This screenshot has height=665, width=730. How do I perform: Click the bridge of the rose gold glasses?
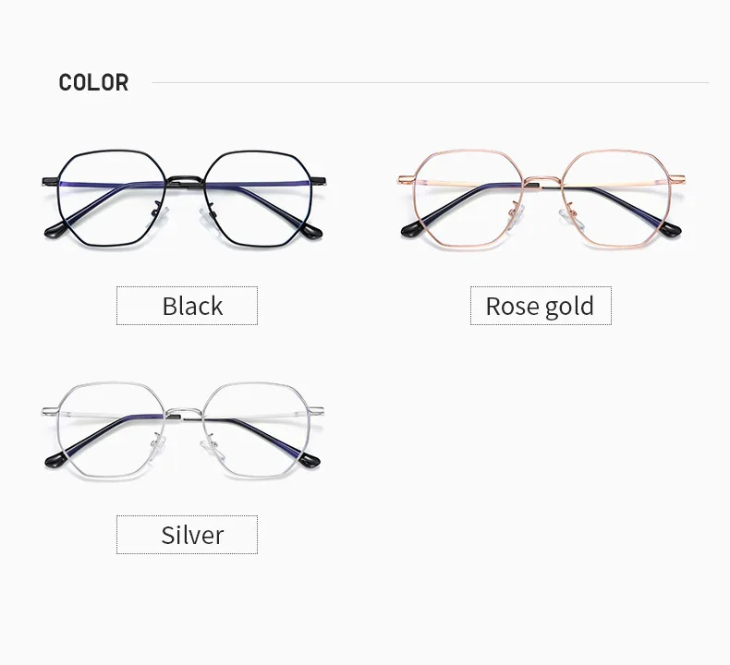pos(542,181)
